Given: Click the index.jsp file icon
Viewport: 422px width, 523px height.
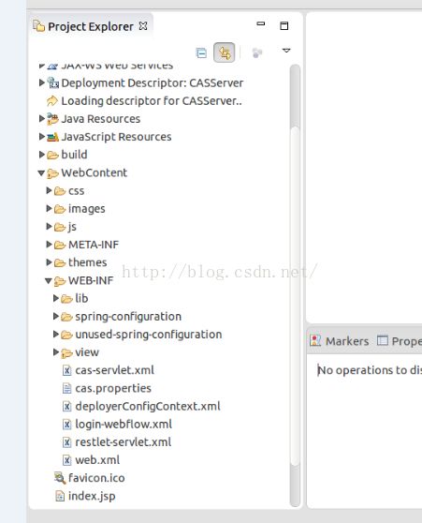Looking at the screenshot, I should (x=60, y=497).
